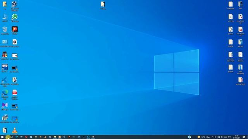This screenshot has width=248, height=139.
Task: Select the Dev-C++ desktop shortcut
Action: click(x=5, y=68)
